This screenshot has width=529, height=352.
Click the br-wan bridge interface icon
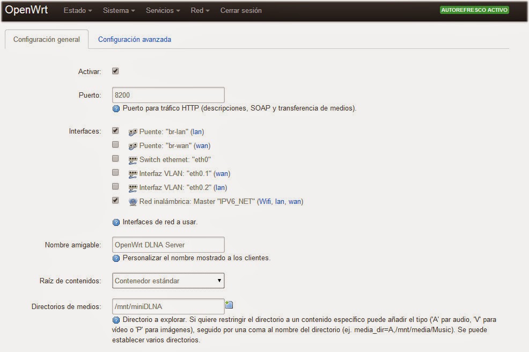pyautogui.click(x=133, y=146)
